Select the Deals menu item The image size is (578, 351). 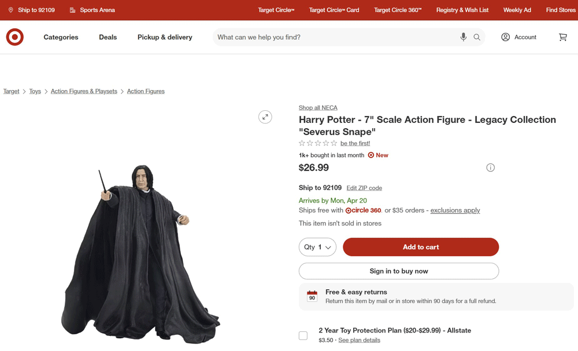pyautogui.click(x=108, y=37)
